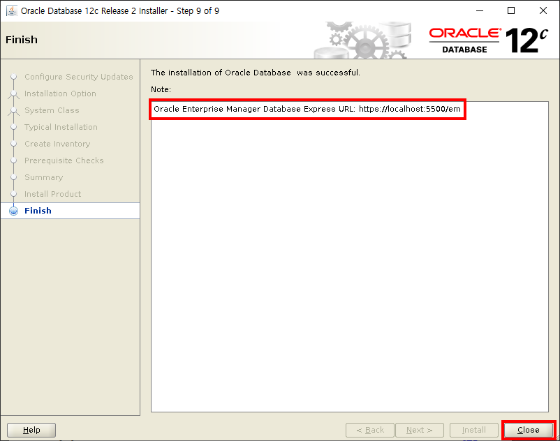Click the Oracle 12c Database logo
Screen dimensions: 560x441
click(x=489, y=40)
